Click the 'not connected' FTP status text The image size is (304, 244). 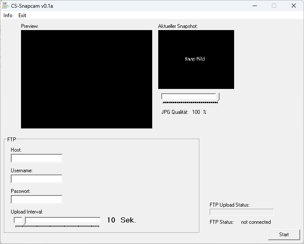click(256, 222)
